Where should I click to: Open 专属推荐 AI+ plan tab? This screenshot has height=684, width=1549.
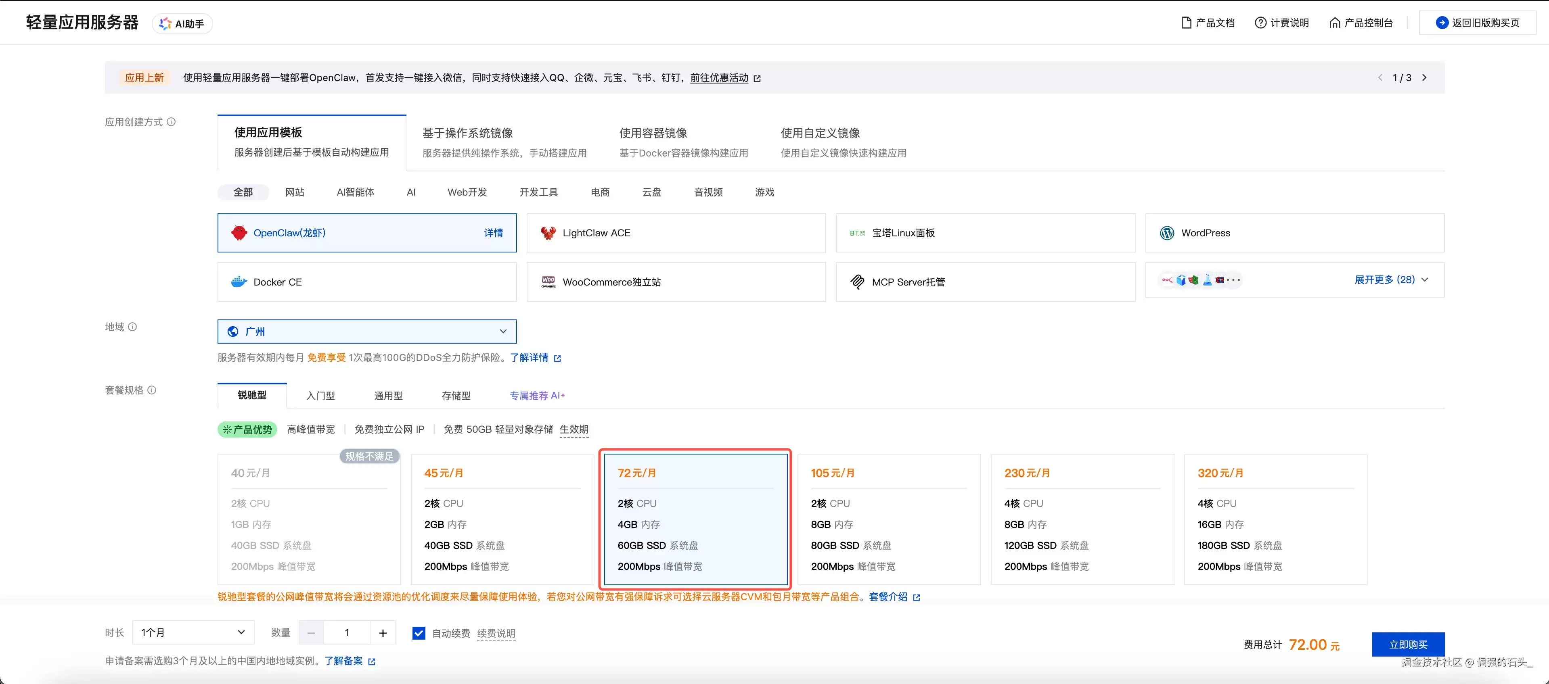537,396
